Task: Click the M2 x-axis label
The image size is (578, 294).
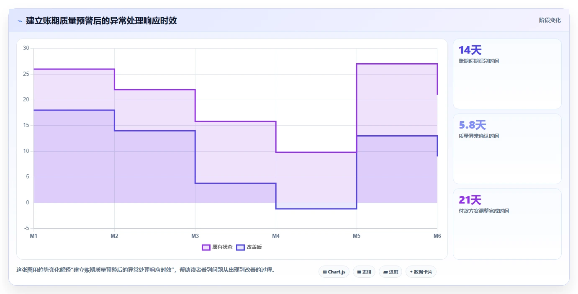Action: pos(114,236)
